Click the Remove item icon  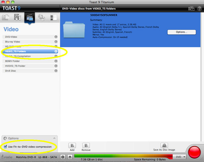pyautogui.click(x=86, y=145)
